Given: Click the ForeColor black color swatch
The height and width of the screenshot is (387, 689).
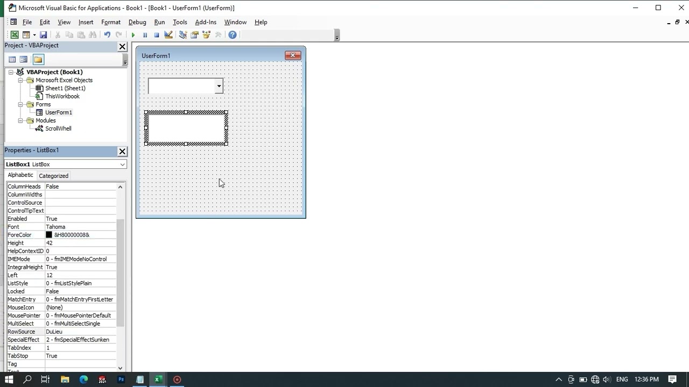Looking at the screenshot, I should [x=49, y=235].
